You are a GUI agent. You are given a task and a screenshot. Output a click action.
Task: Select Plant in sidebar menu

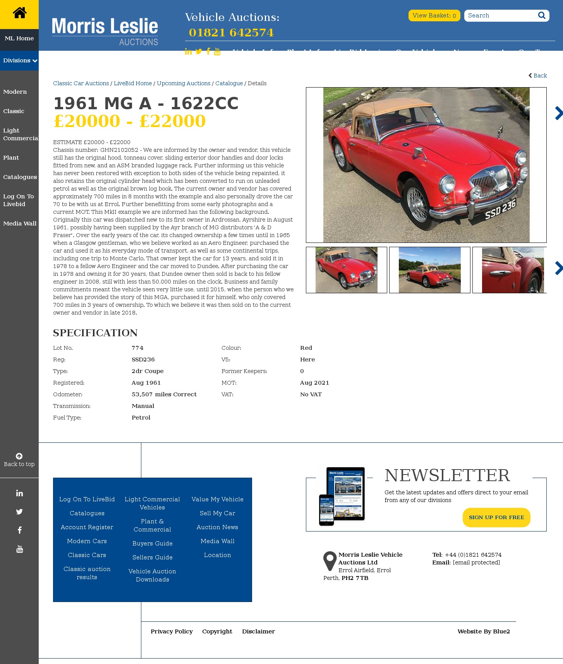(x=11, y=158)
